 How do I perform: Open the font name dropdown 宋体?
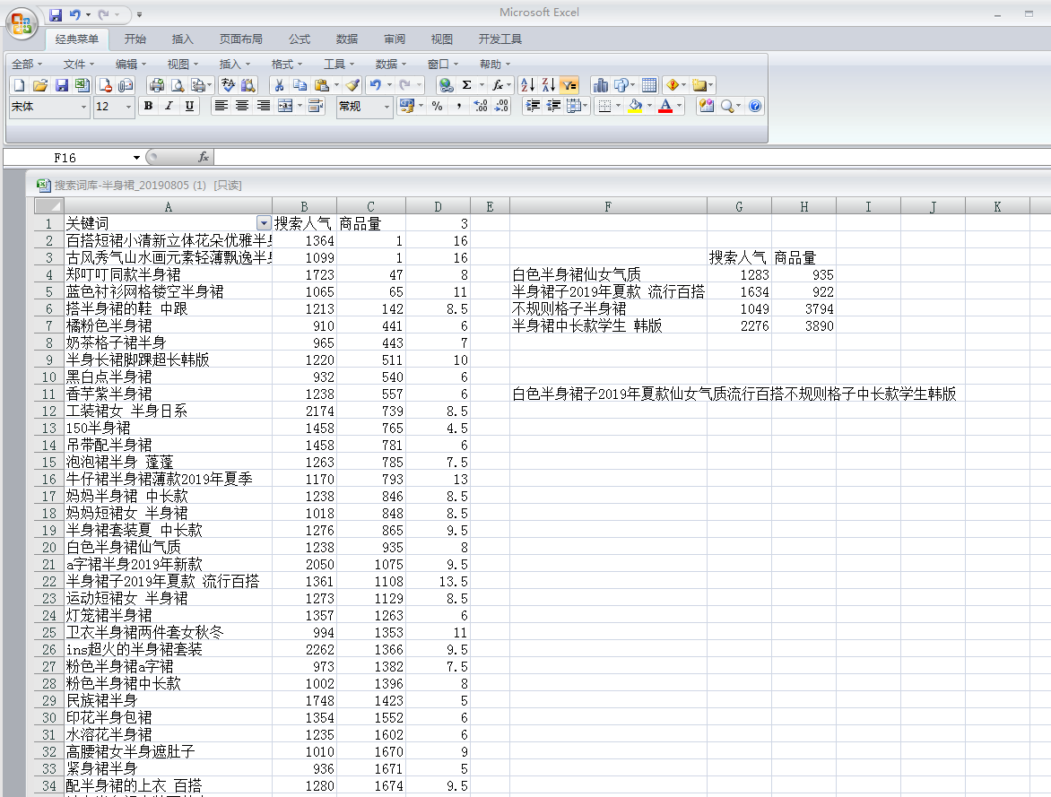(48, 107)
